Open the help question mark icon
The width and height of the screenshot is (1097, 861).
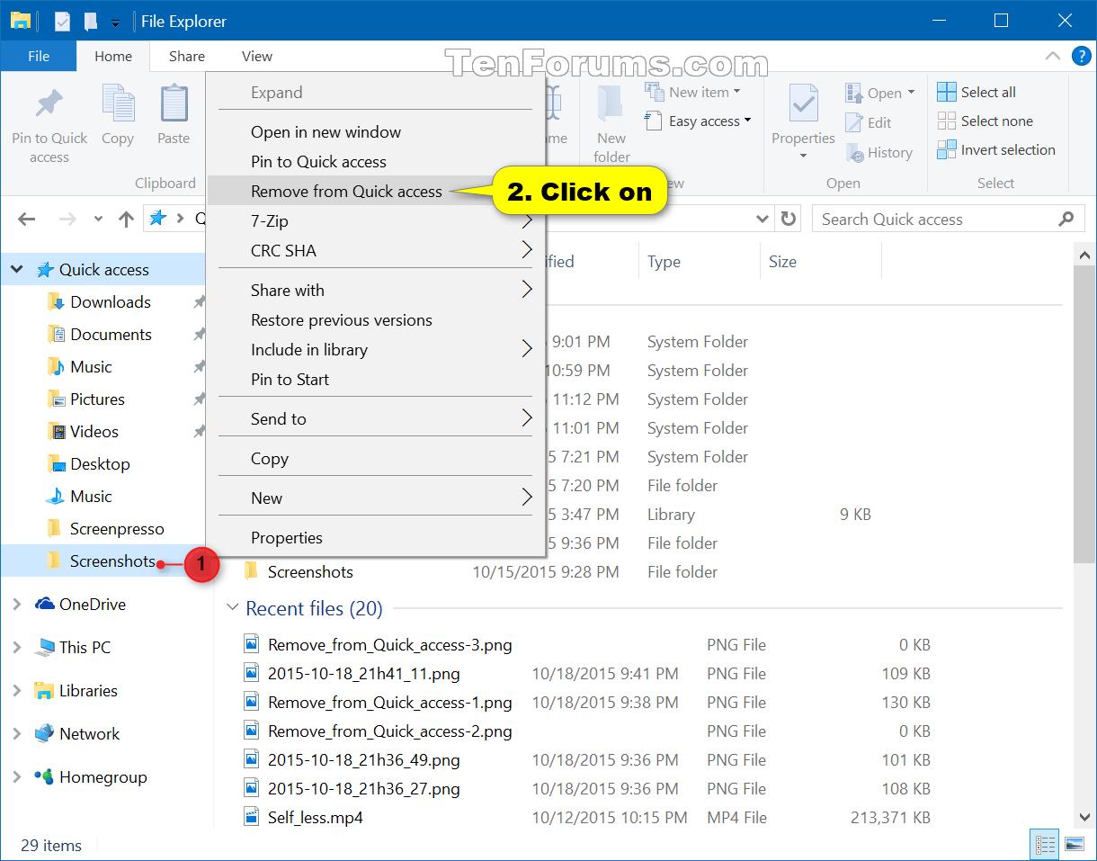point(1081,56)
